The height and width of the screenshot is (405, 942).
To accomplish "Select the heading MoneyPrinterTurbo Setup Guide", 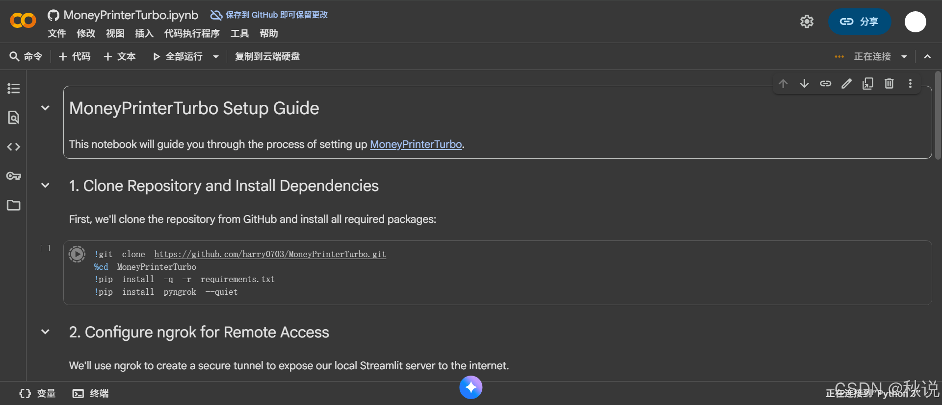I will pos(194,108).
